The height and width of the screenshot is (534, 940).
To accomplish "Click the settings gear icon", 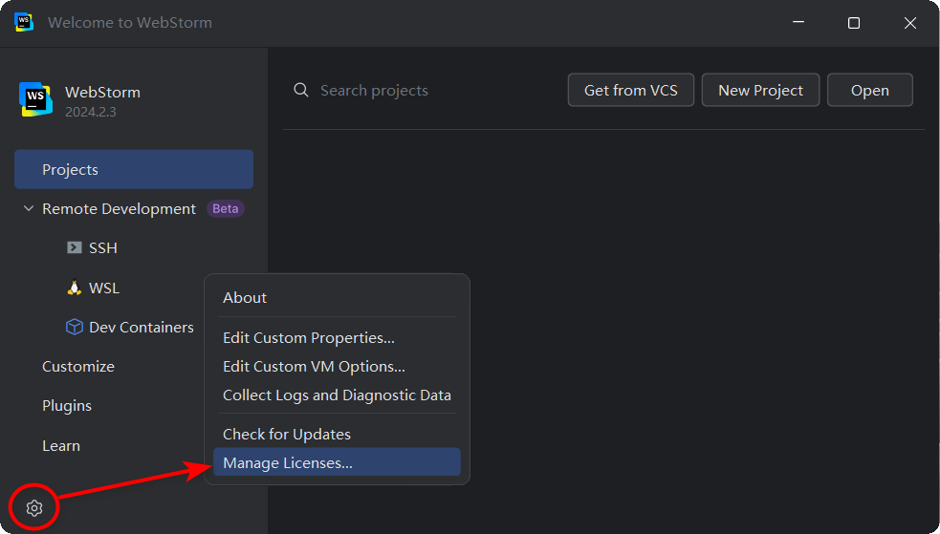I will [x=34, y=508].
